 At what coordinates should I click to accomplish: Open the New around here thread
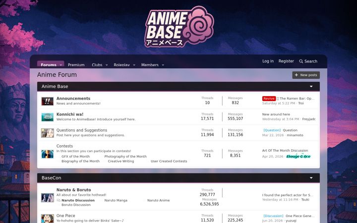276,114
